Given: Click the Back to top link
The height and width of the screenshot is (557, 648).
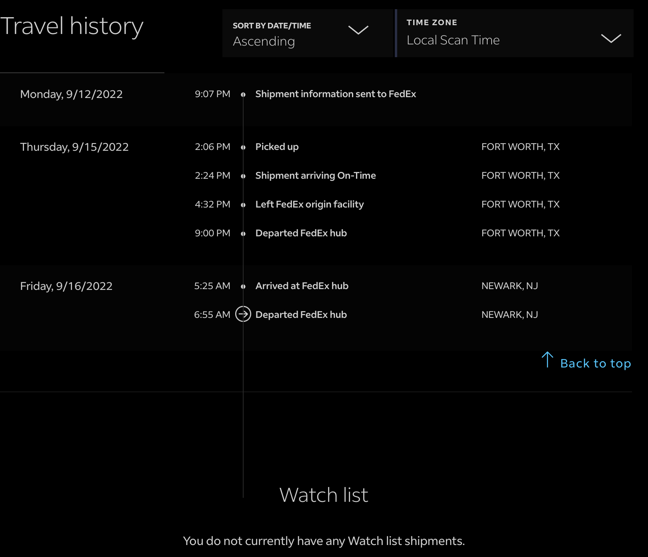Looking at the screenshot, I should 595,363.
